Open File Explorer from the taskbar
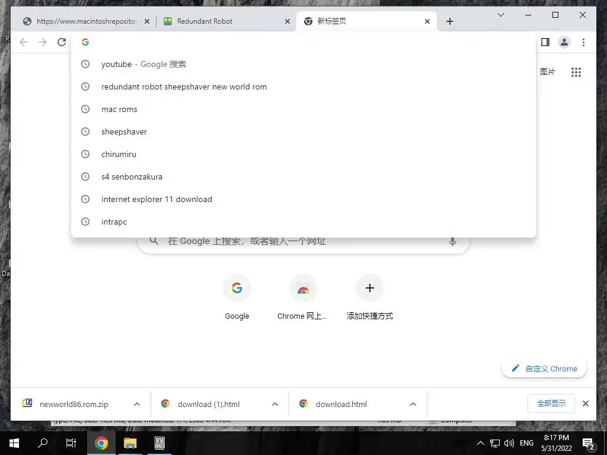This screenshot has height=455, width=607. [x=130, y=443]
